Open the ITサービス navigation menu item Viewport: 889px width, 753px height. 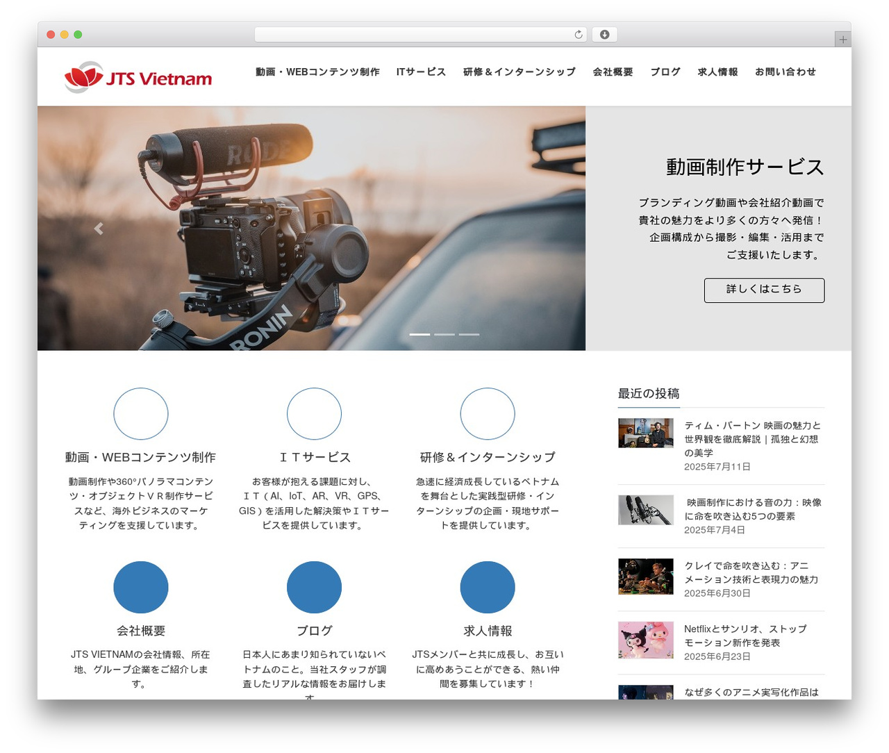tap(421, 72)
